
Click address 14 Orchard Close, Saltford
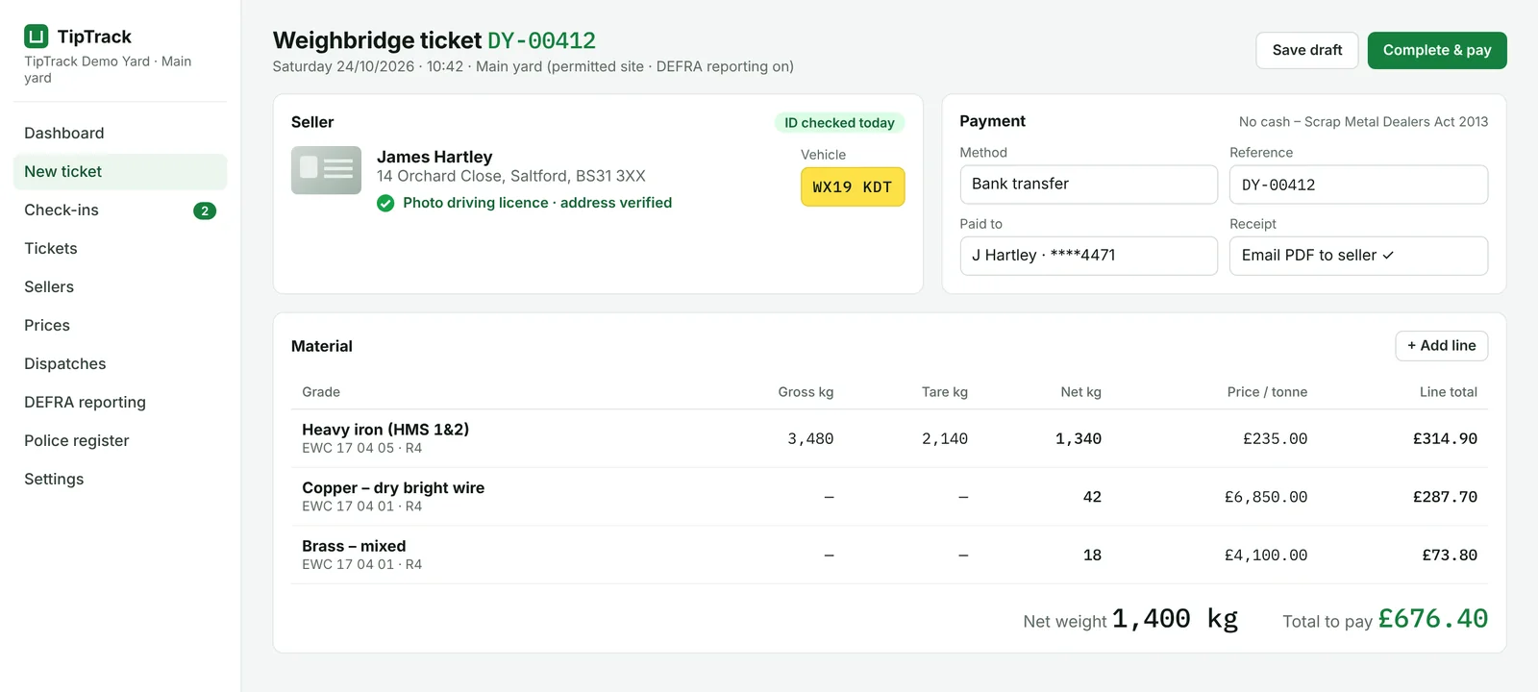511,176
